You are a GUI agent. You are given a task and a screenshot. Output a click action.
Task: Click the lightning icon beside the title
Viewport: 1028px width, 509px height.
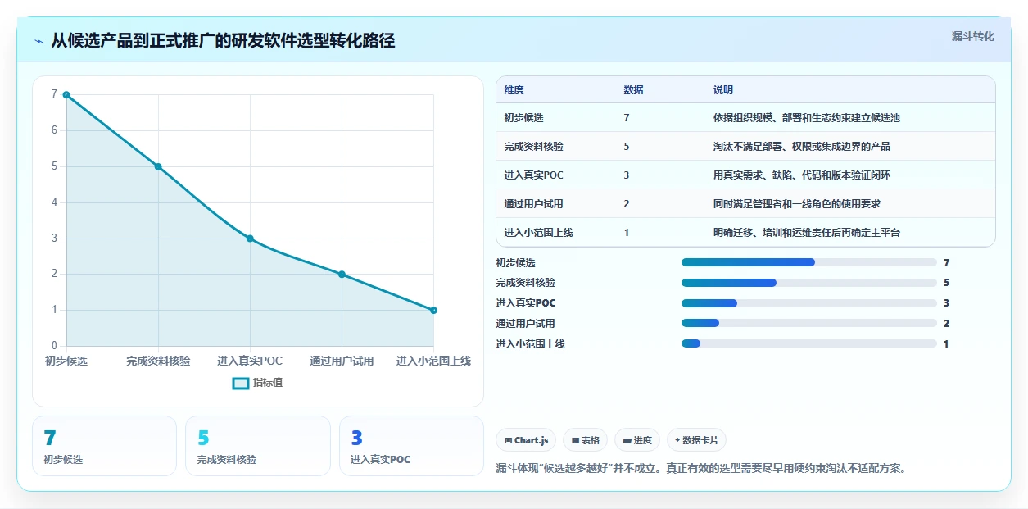(38, 41)
